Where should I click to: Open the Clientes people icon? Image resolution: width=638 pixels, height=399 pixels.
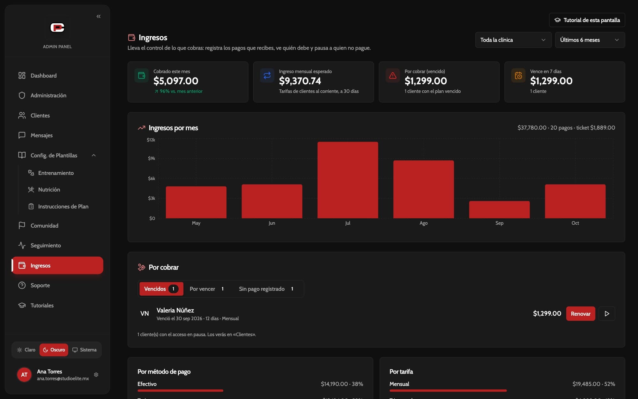[22, 115]
